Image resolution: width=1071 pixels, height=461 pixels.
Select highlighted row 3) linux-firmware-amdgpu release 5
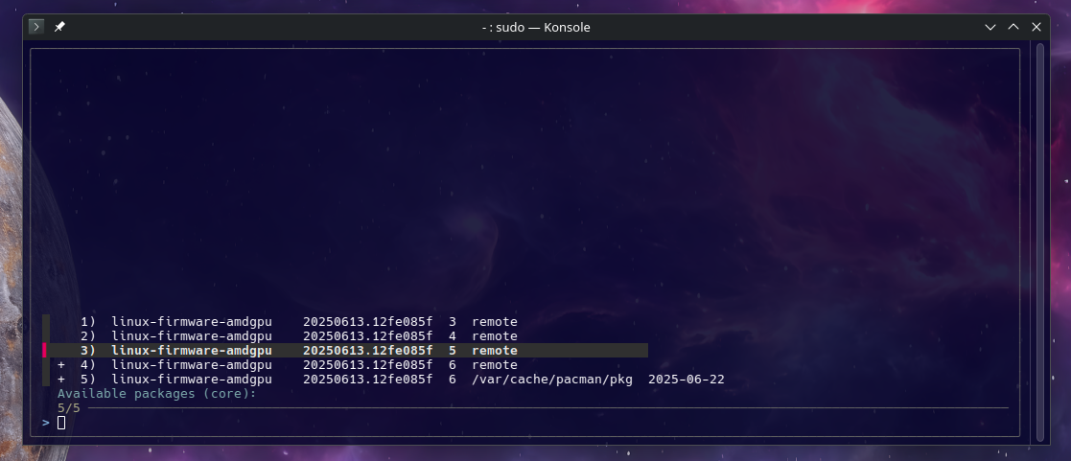pyautogui.click(x=345, y=351)
